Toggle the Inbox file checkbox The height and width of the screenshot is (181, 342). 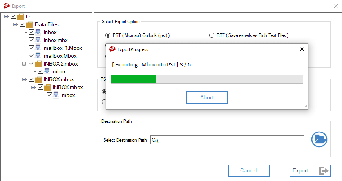point(31,32)
